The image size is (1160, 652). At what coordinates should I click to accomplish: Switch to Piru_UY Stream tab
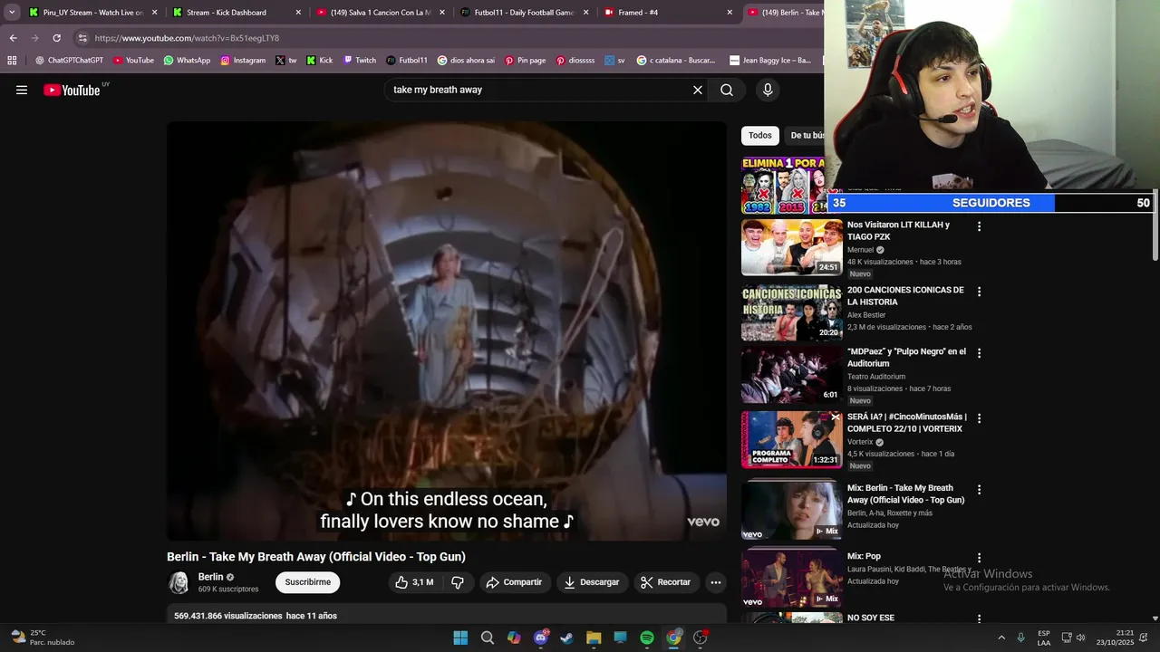coord(93,13)
